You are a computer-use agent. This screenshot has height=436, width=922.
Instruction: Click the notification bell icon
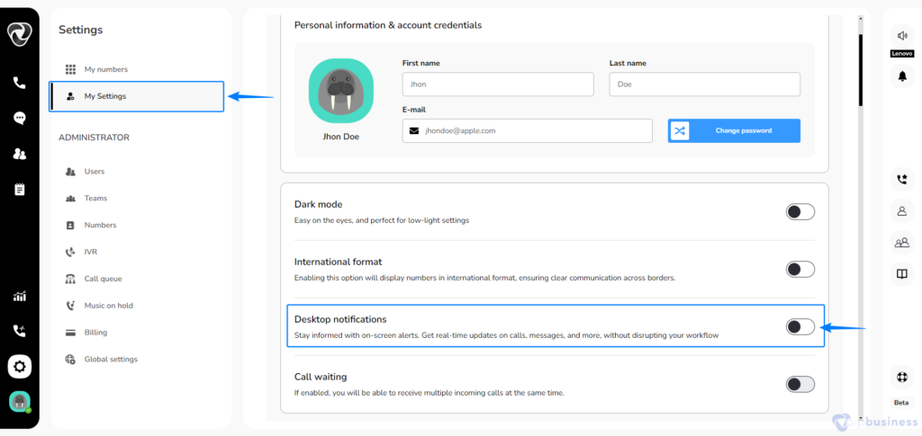coord(902,76)
